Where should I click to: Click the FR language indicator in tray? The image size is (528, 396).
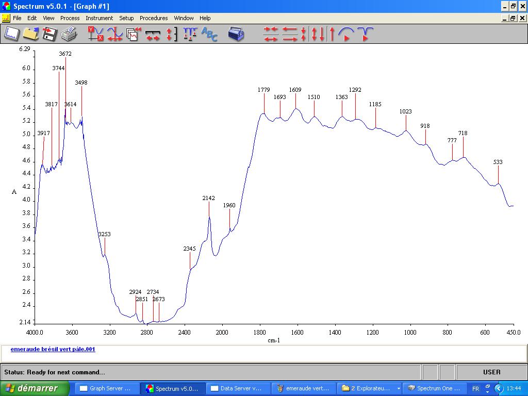click(475, 389)
